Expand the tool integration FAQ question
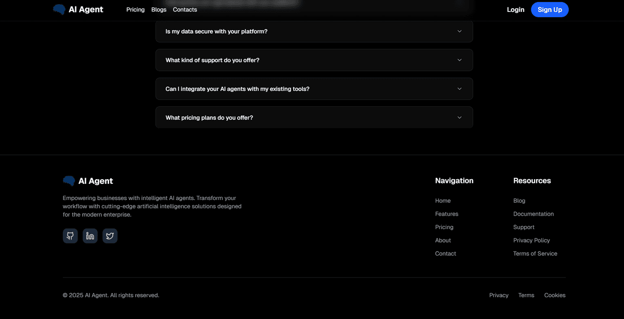The width and height of the screenshot is (624, 319). pyautogui.click(x=314, y=88)
